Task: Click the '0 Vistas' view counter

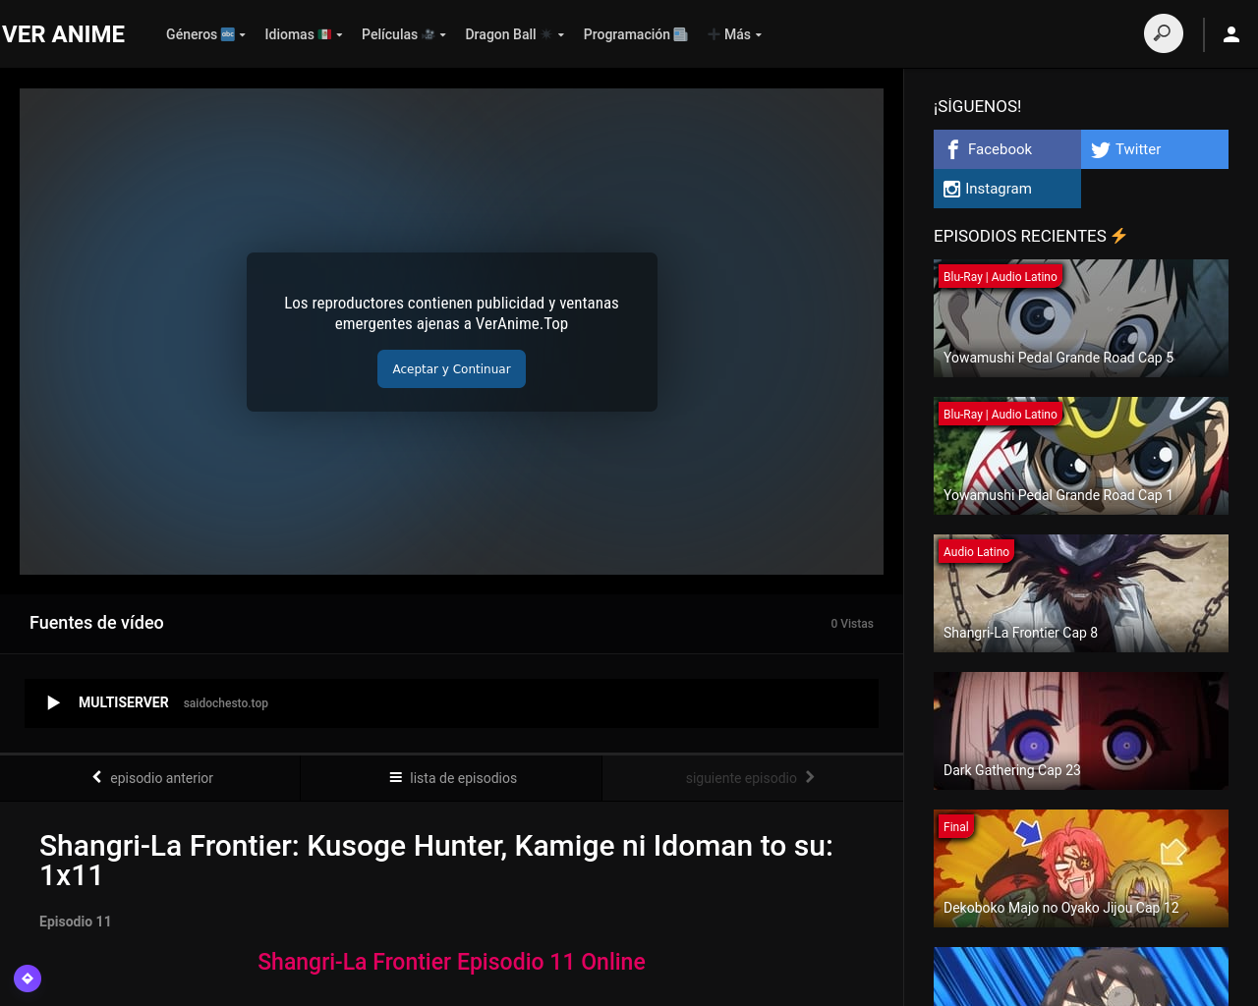Action: [x=852, y=624]
